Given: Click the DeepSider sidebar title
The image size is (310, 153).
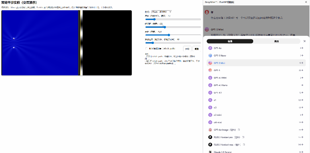Looking at the screenshot, I should (220, 2).
